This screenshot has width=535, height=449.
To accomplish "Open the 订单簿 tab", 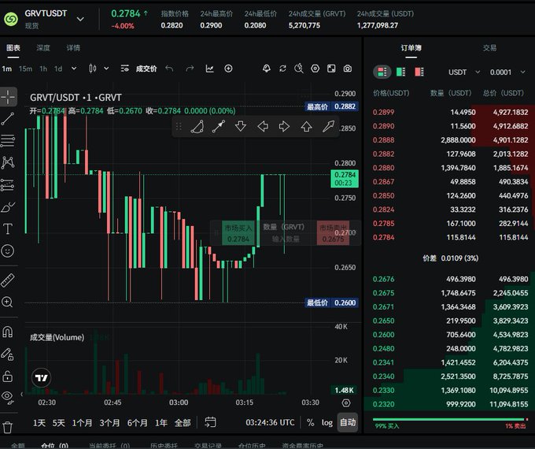I will pyautogui.click(x=411, y=48).
